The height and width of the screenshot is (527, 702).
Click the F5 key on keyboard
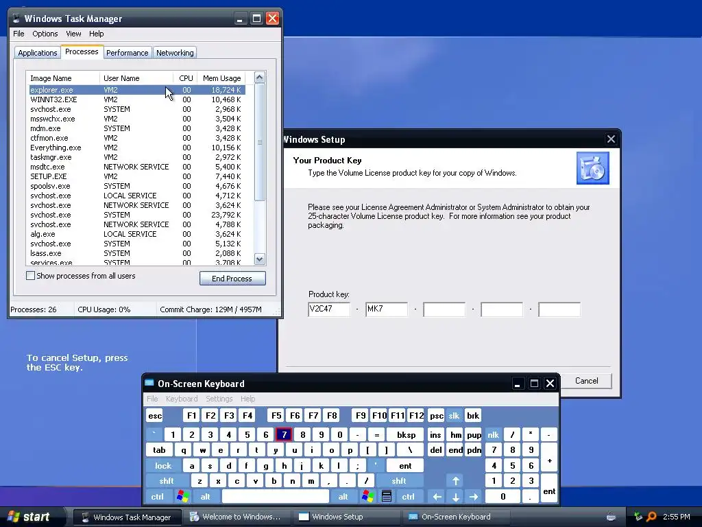tap(276, 415)
